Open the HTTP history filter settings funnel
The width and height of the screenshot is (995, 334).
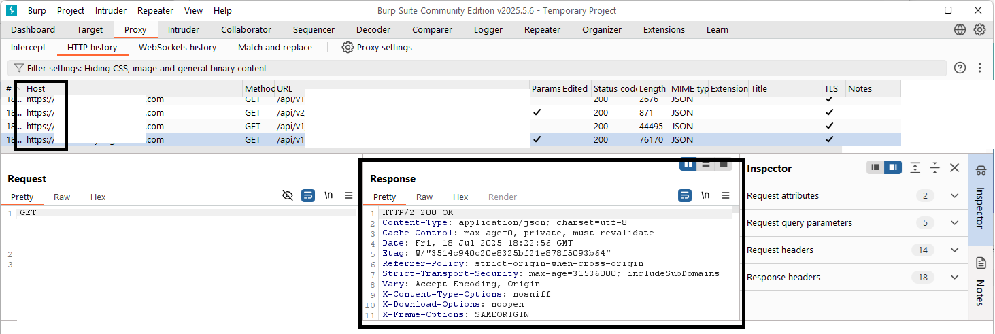[19, 68]
